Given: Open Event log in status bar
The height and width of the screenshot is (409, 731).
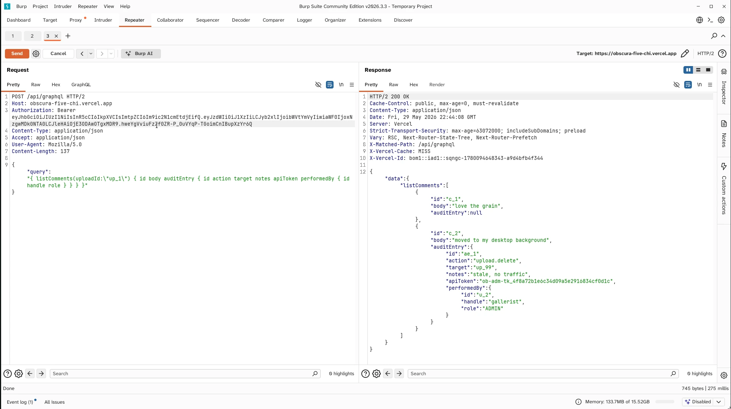Looking at the screenshot, I should 20,402.
